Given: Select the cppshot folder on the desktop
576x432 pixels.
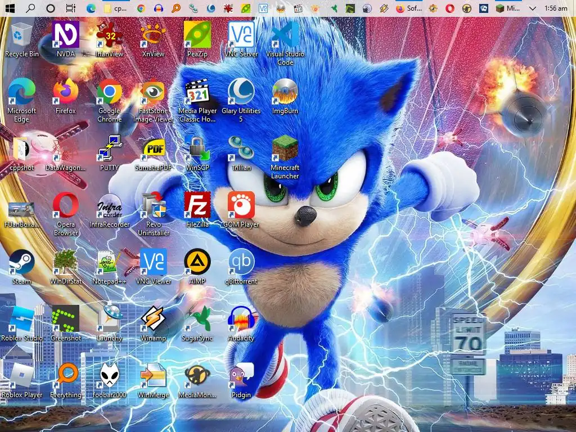Looking at the screenshot, I should 22,154.
